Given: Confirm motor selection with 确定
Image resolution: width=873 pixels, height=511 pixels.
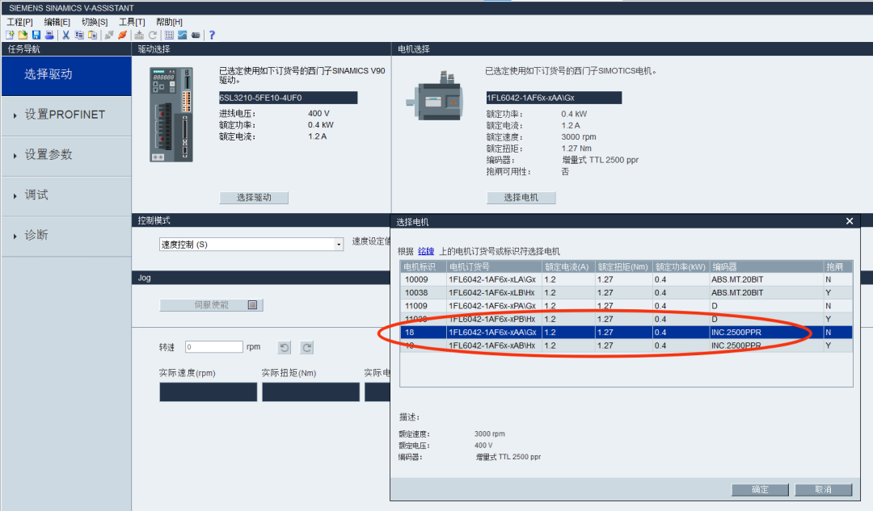Looking at the screenshot, I should pyautogui.click(x=759, y=489).
